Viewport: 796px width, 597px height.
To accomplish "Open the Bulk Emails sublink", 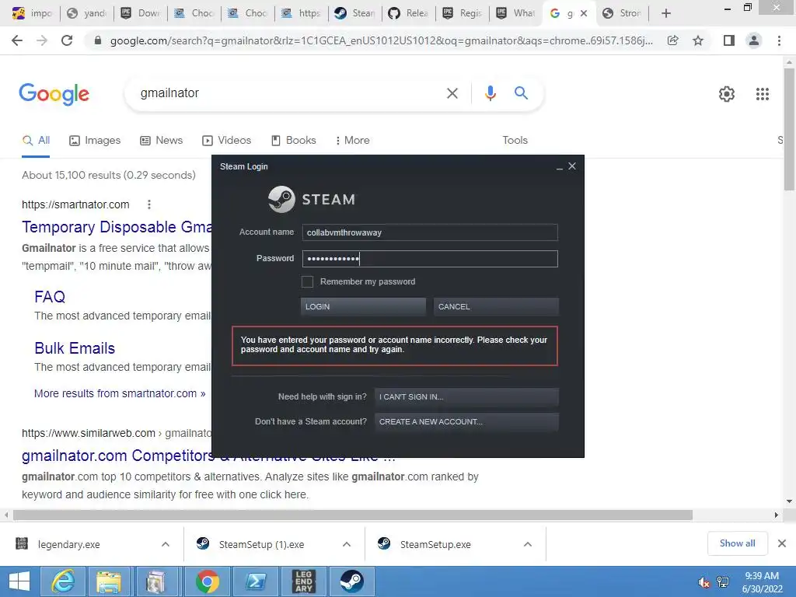I will coord(75,348).
